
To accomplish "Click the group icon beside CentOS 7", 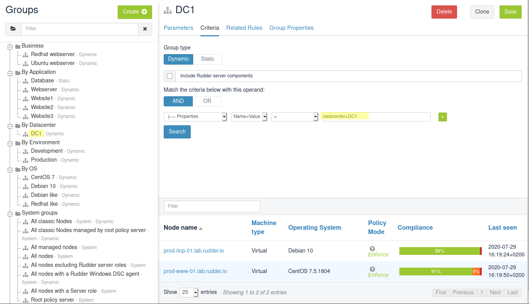I will coord(26,178).
